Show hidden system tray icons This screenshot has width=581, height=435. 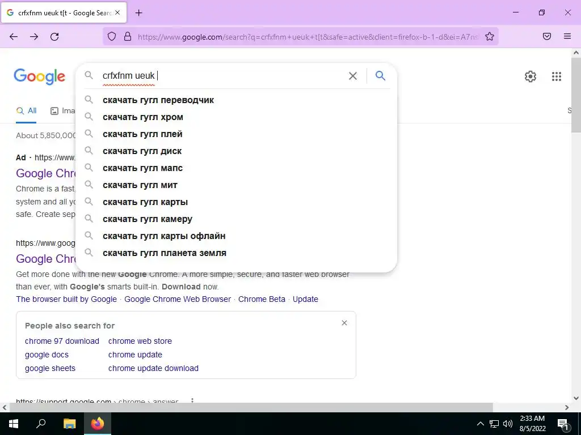click(x=480, y=424)
